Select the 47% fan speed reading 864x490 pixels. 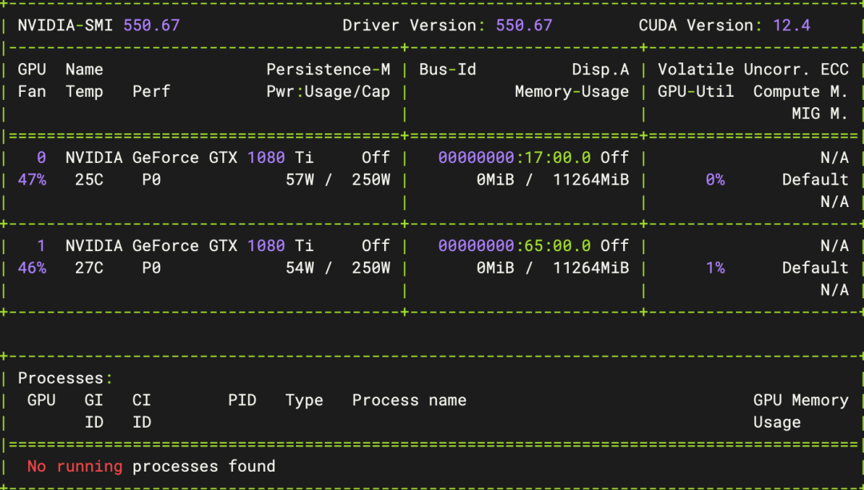click(32, 180)
